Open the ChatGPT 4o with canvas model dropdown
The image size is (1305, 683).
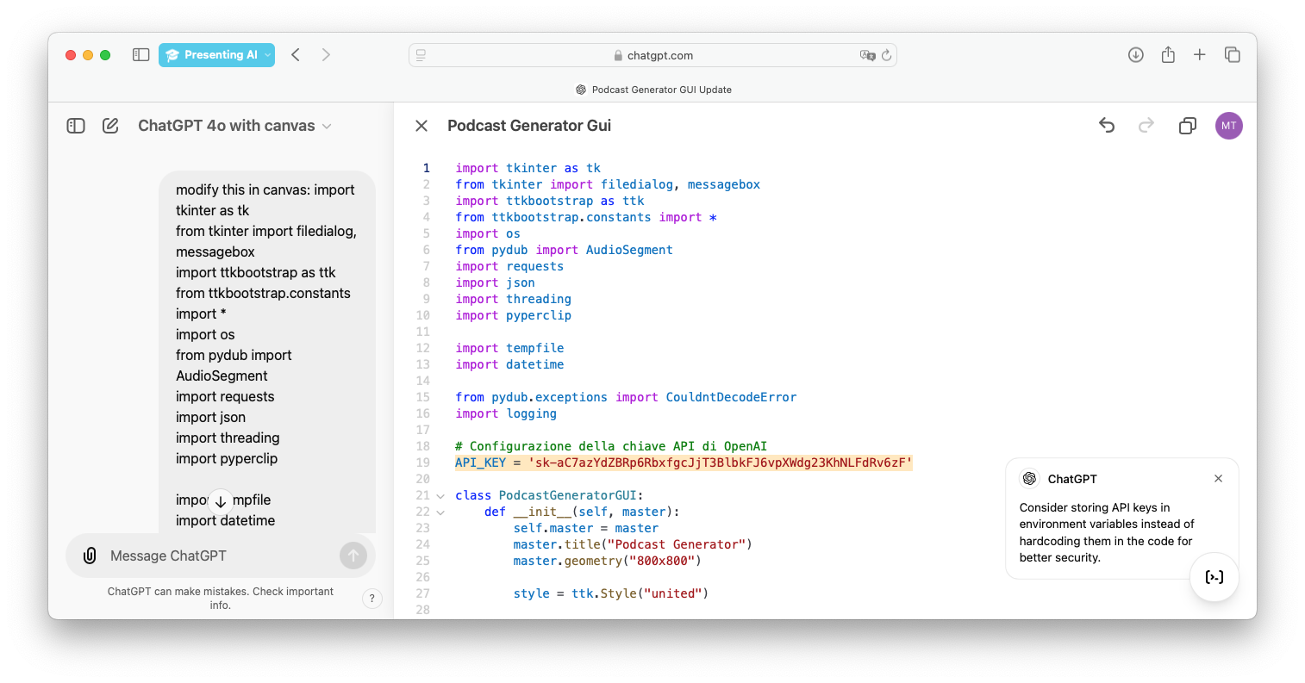pyautogui.click(x=234, y=126)
